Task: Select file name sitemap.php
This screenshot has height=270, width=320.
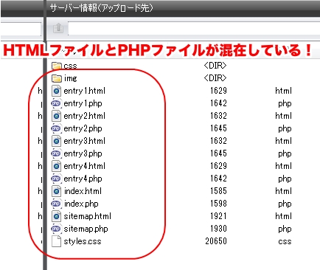Action: (86, 229)
